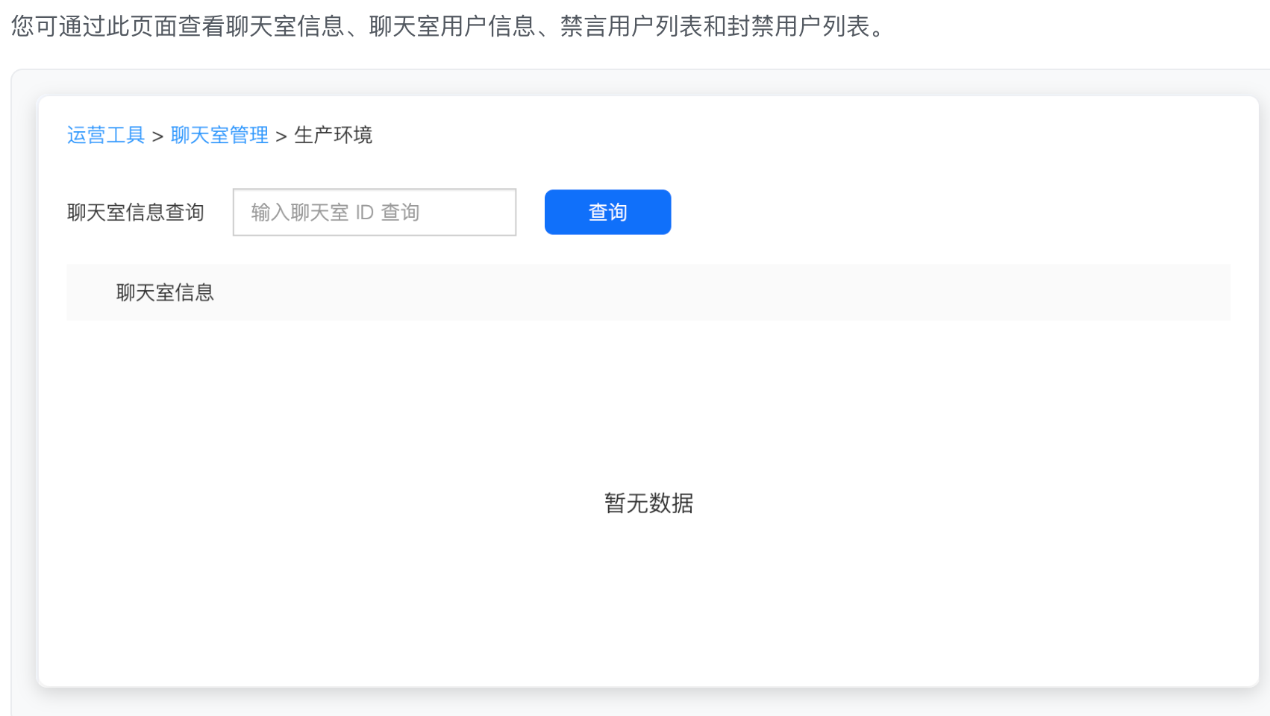Click 封禁用户列表 in the top description
This screenshot has height=716, width=1270.
coord(798,26)
